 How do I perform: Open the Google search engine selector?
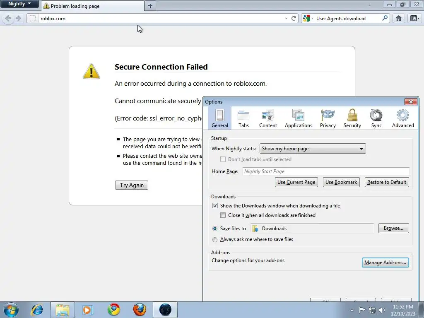(x=308, y=18)
